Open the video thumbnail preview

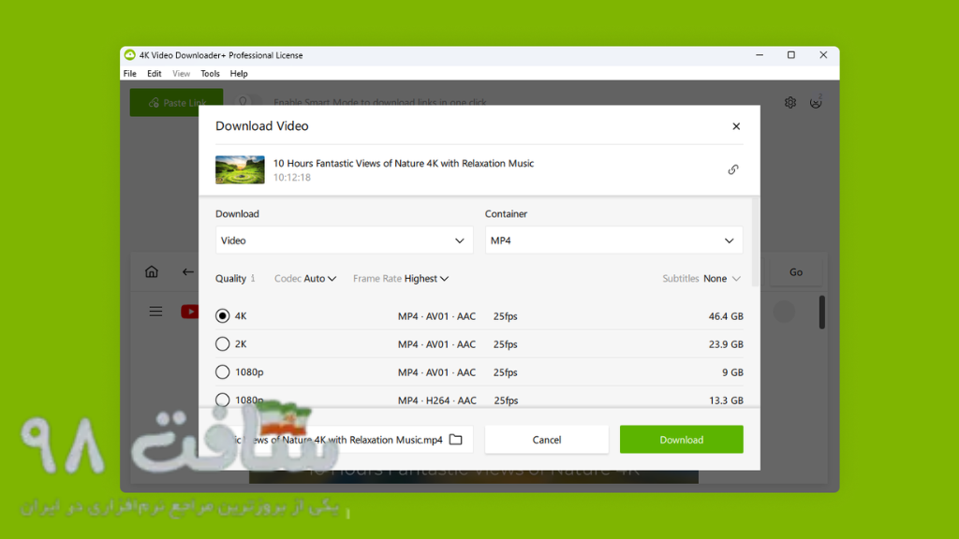pos(240,169)
